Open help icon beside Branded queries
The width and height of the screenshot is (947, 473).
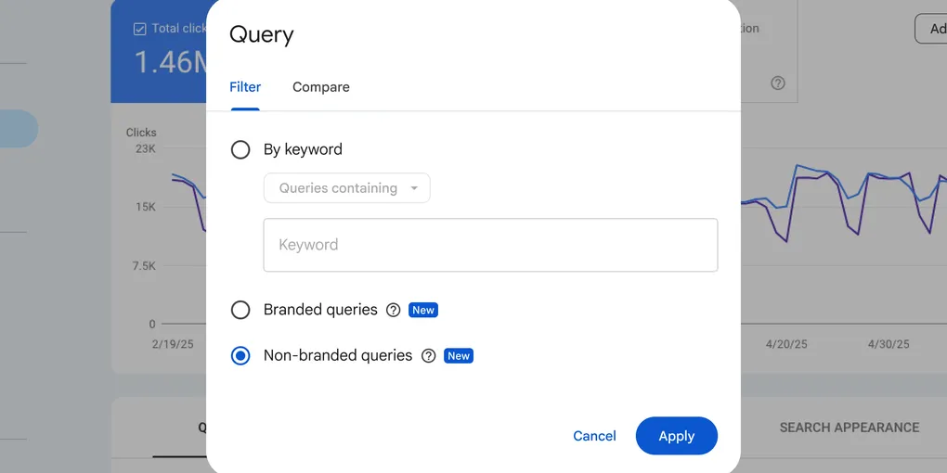point(393,310)
